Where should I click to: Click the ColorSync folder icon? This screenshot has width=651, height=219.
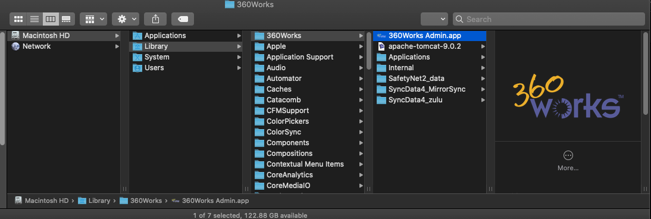pos(259,133)
